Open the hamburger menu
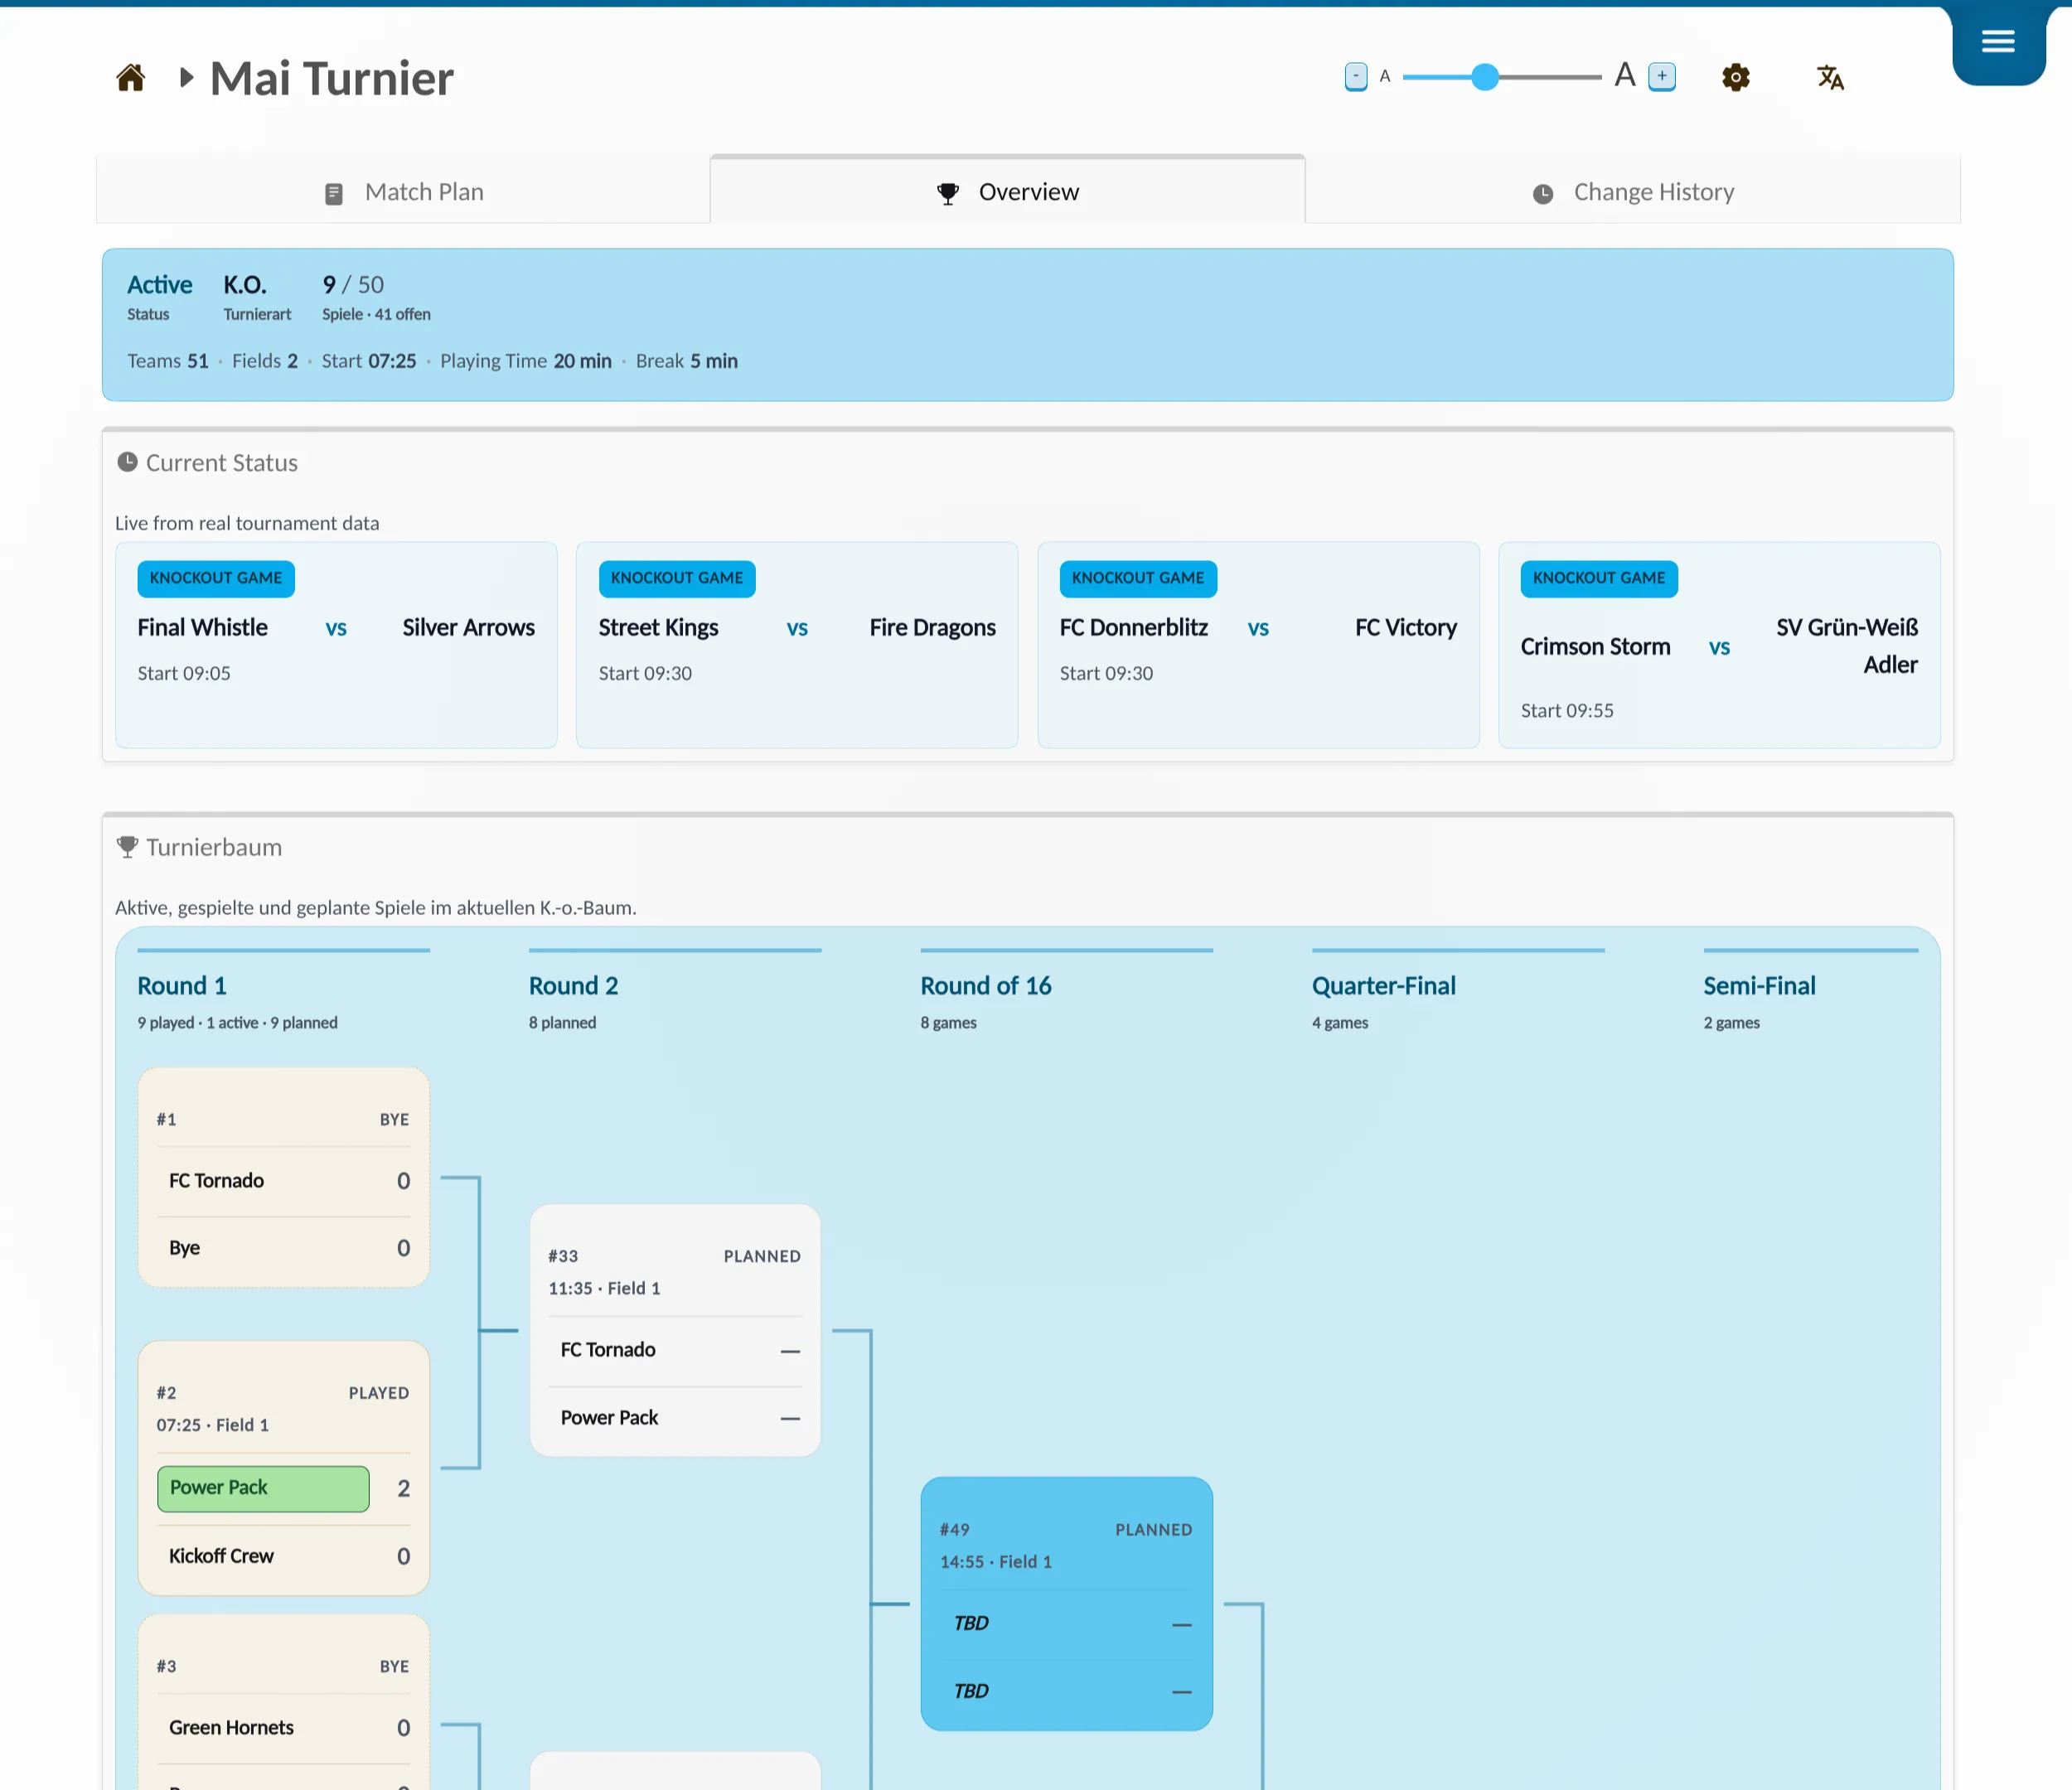 point(1998,42)
